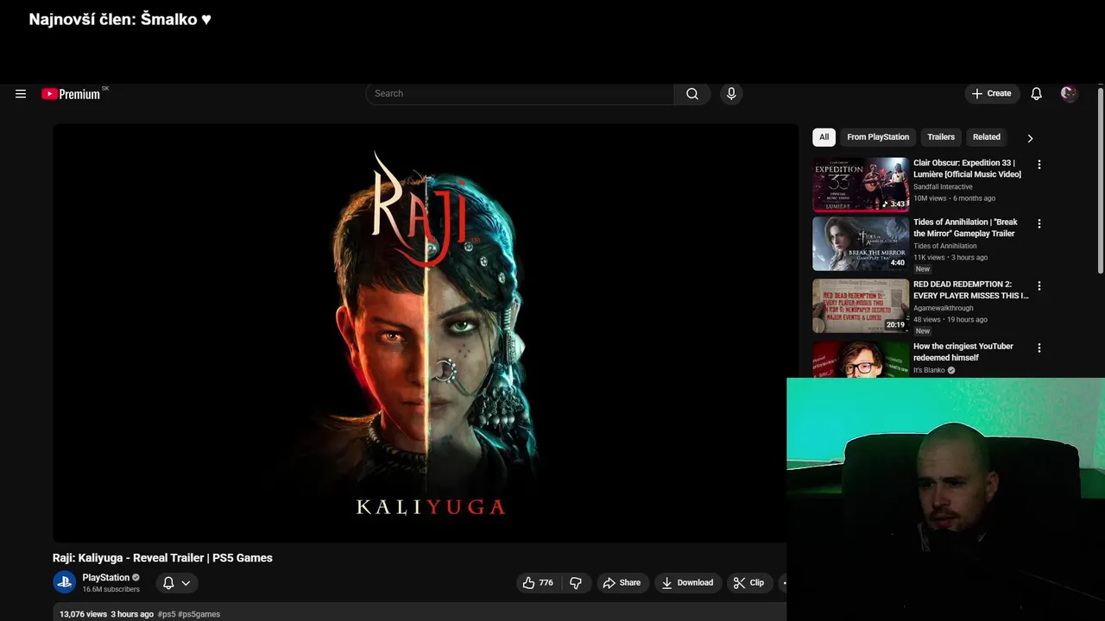Share the video
1105x621 pixels.
(x=622, y=583)
